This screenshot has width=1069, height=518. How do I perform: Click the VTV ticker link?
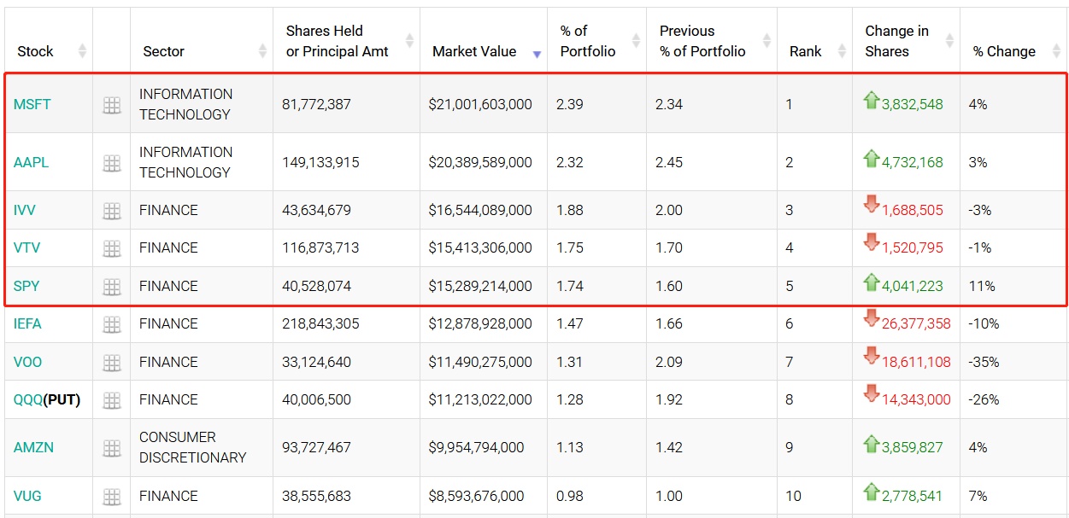tap(26, 248)
